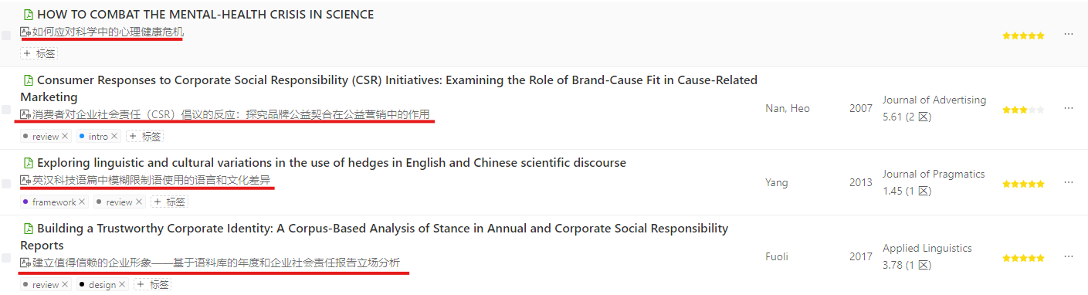Click review tag on Yang hedges paper
The height and width of the screenshot is (295, 1088).
tap(120, 202)
